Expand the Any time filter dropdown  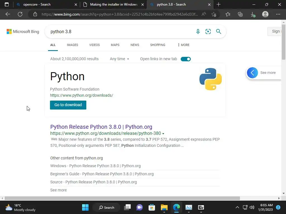point(119,59)
